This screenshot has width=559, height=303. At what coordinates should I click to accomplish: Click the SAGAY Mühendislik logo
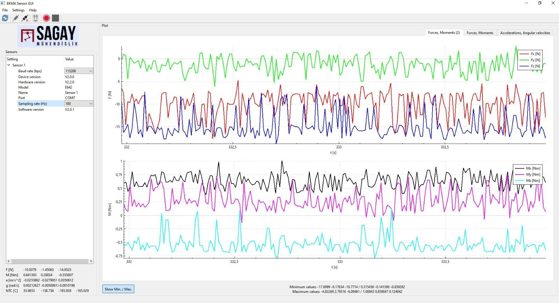48,36
